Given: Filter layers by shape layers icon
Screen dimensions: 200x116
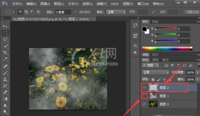Looking at the screenshot, I should (184, 65).
